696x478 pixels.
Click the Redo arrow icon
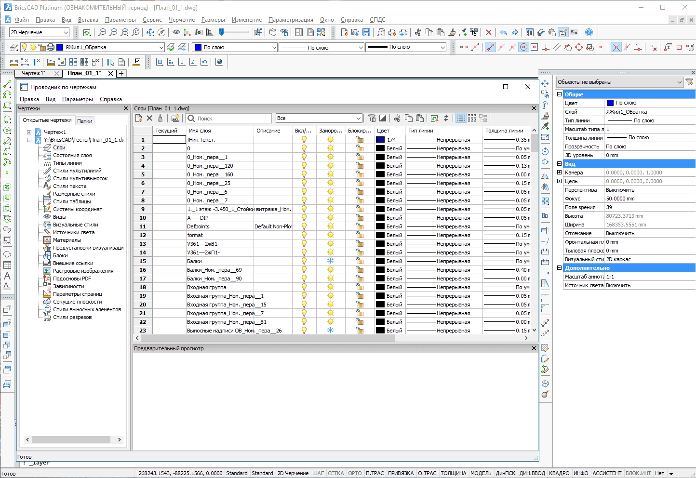click(x=515, y=32)
